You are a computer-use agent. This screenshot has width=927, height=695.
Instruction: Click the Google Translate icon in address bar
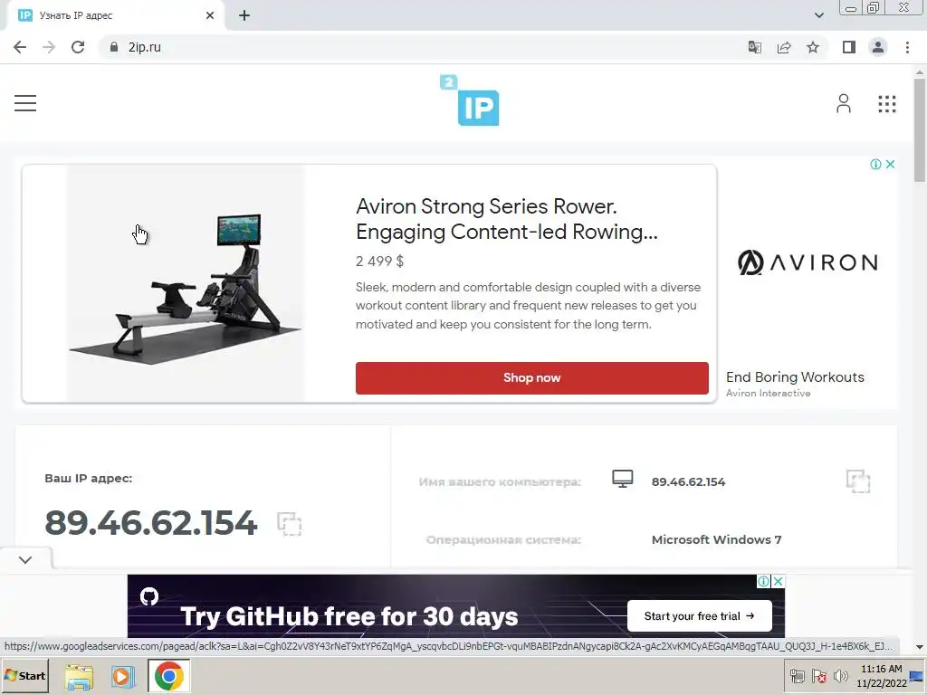pyautogui.click(x=755, y=47)
